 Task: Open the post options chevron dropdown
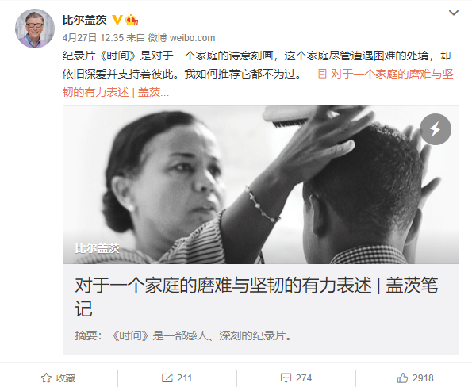click(453, 13)
